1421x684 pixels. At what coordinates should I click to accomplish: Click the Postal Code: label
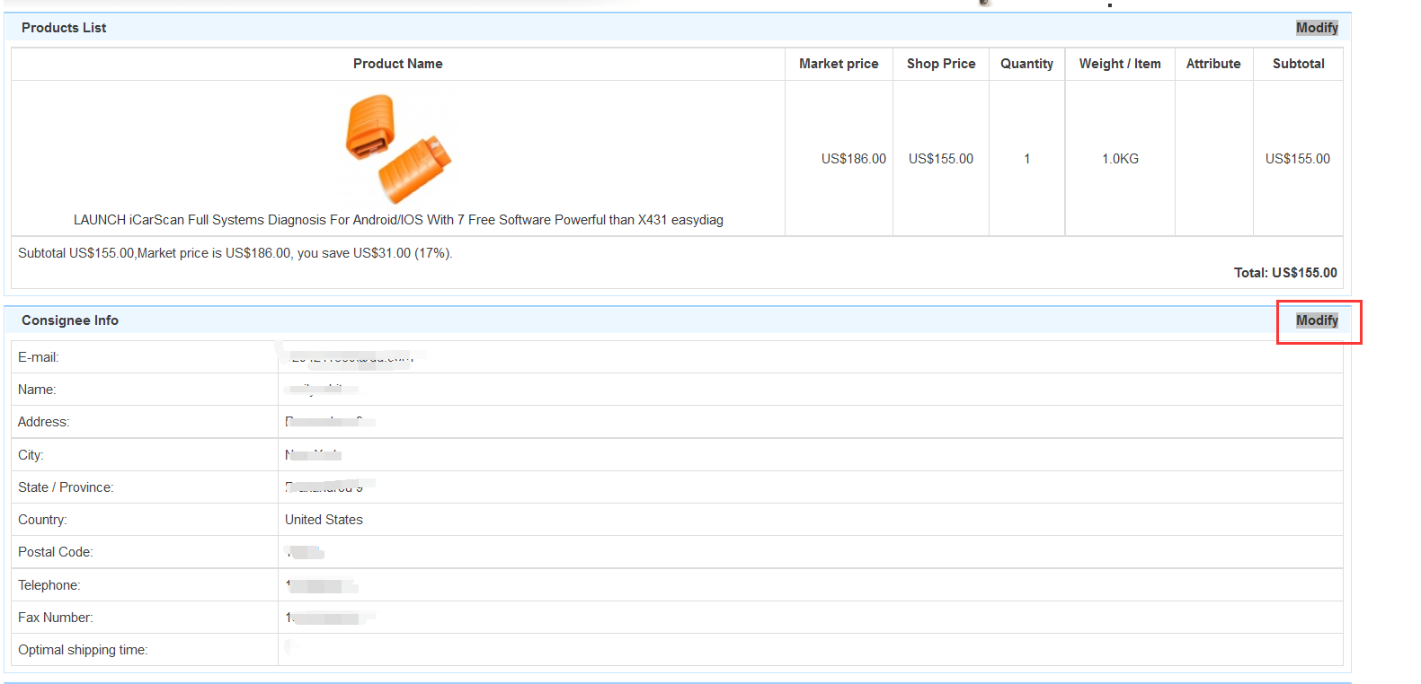coord(56,552)
